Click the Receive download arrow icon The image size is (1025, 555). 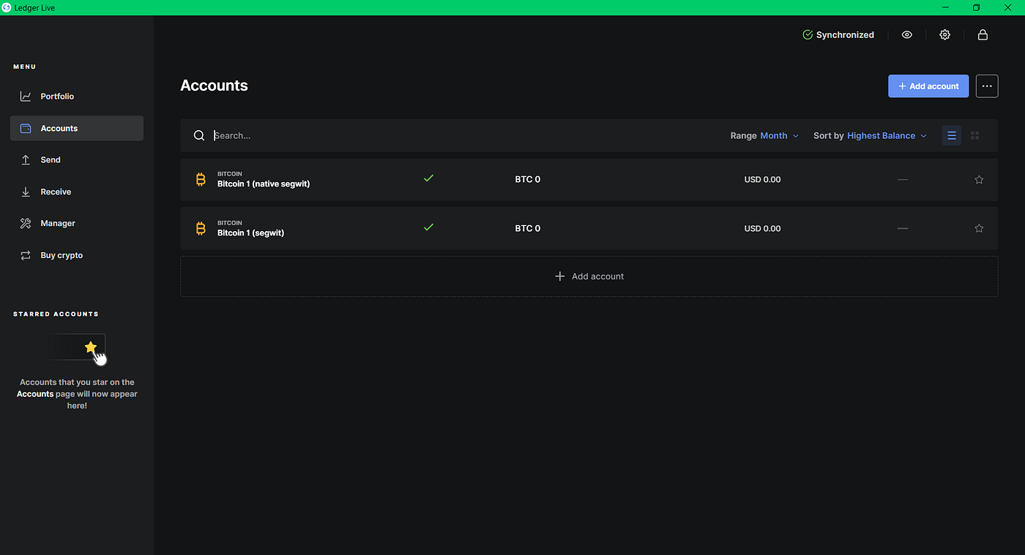click(x=26, y=192)
